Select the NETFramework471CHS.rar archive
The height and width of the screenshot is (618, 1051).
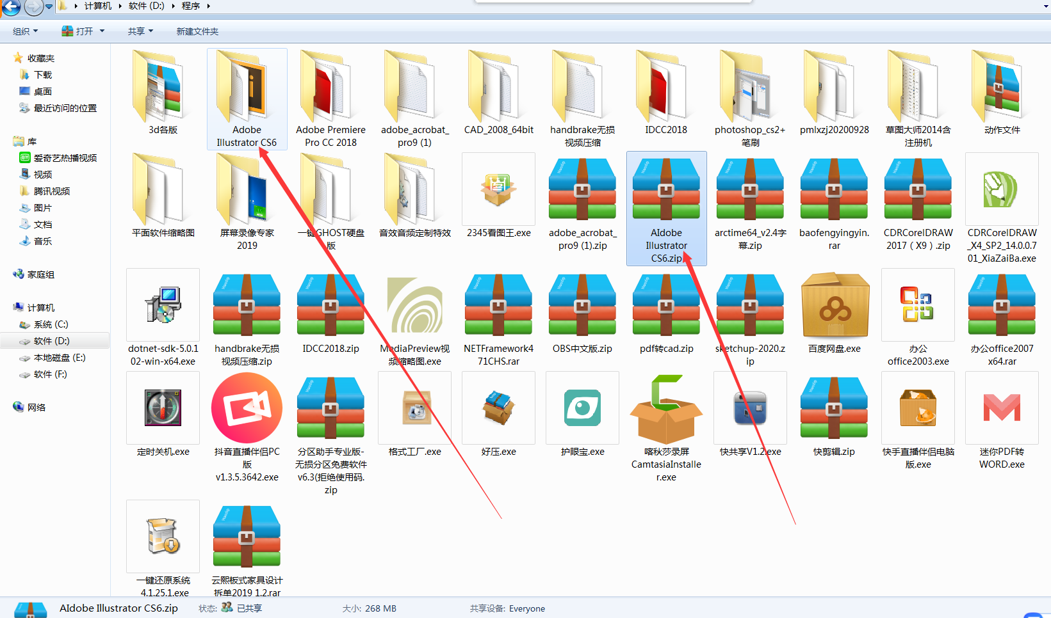(498, 305)
